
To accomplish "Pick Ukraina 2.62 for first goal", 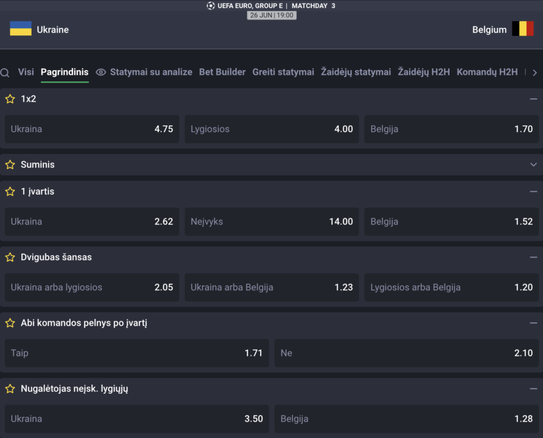I will [92, 221].
